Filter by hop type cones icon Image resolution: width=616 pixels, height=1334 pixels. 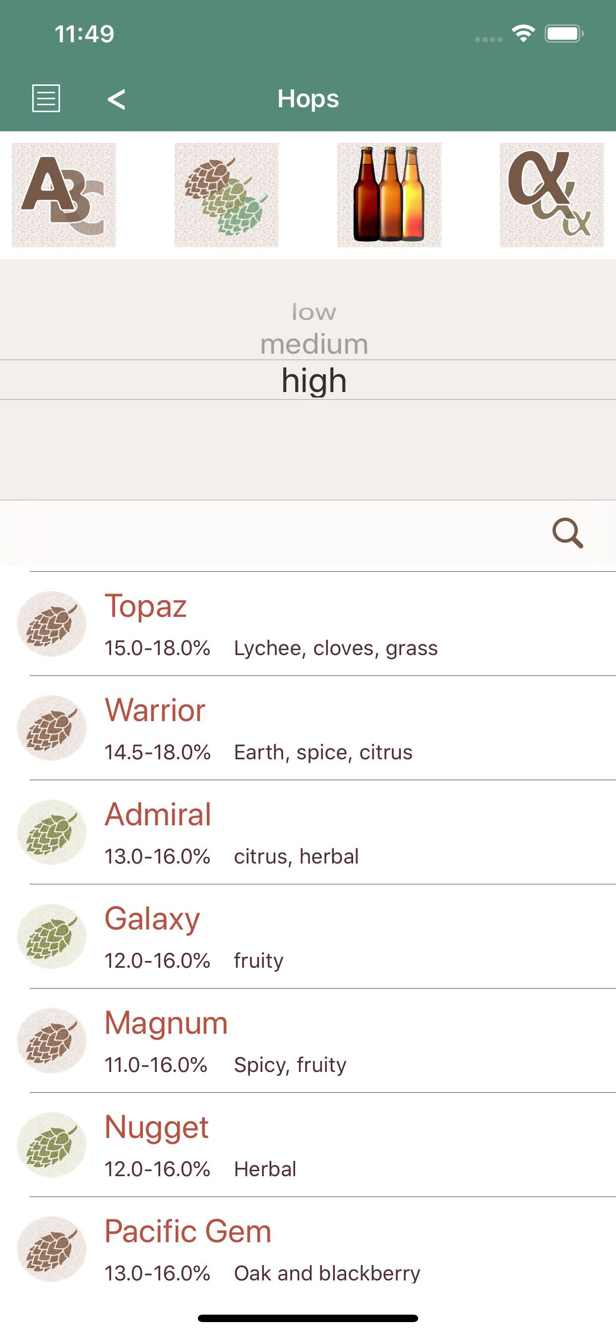click(226, 195)
